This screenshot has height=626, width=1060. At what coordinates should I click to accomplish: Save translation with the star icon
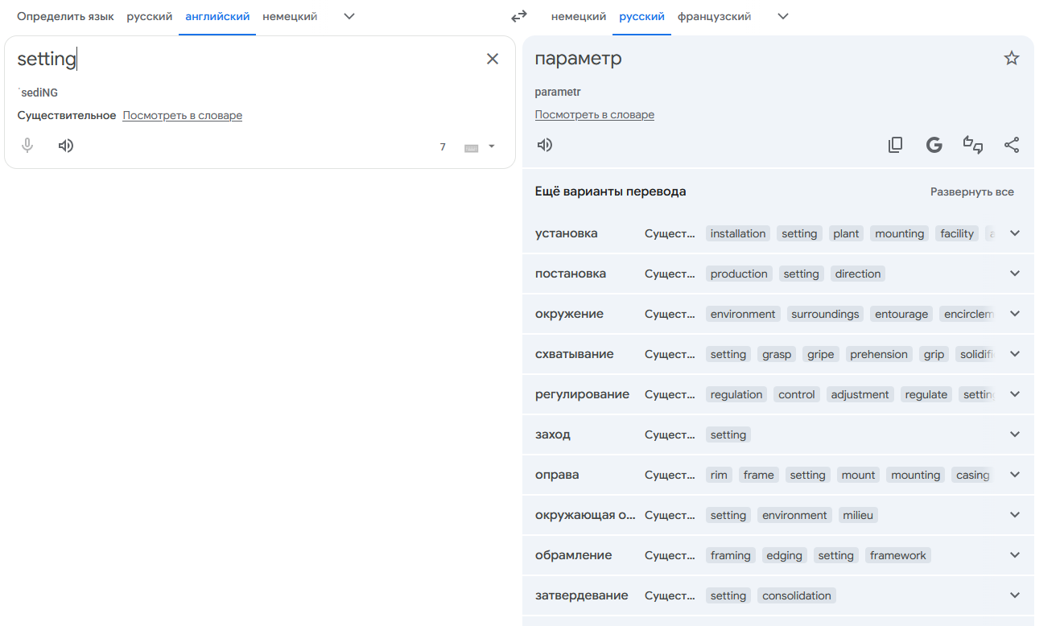click(x=1012, y=58)
